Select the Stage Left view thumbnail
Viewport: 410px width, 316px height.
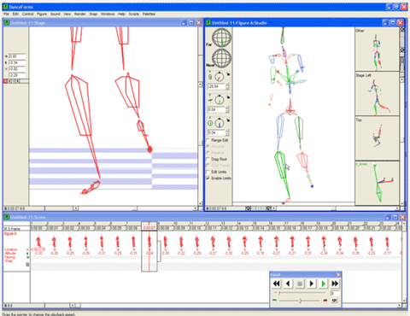point(377,94)
